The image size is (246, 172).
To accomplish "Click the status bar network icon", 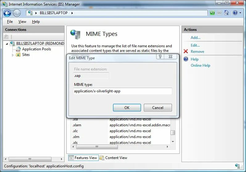I will pos(237,166).
